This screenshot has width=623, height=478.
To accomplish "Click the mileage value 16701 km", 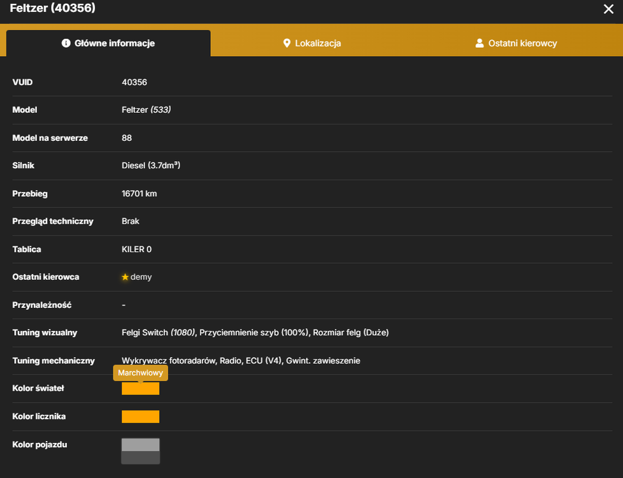I will [x=139, y=194].
